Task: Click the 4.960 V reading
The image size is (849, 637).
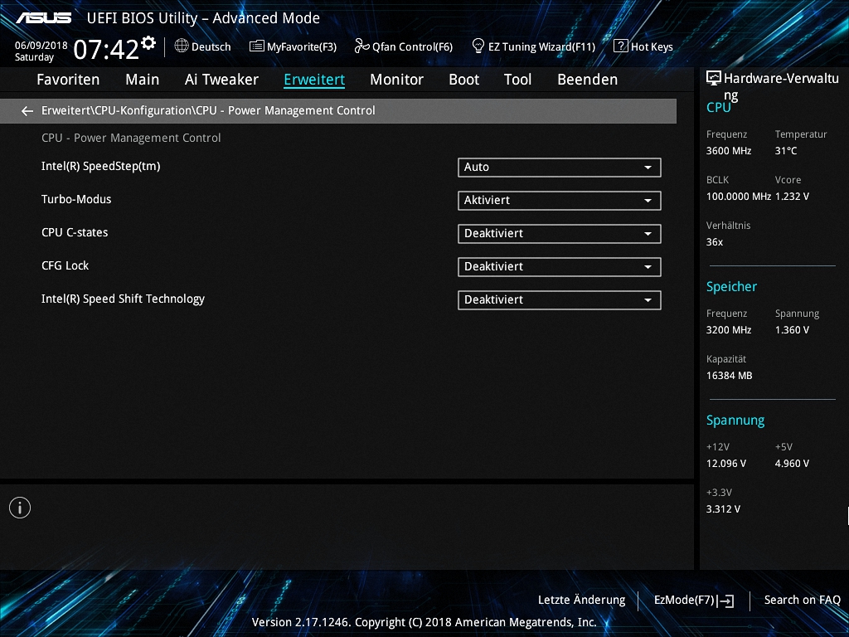Action: [x=792, y=464]
